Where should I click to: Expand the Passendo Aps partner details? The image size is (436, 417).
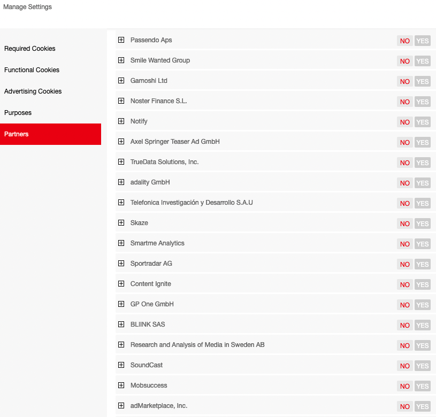click(x=121, y=40)
